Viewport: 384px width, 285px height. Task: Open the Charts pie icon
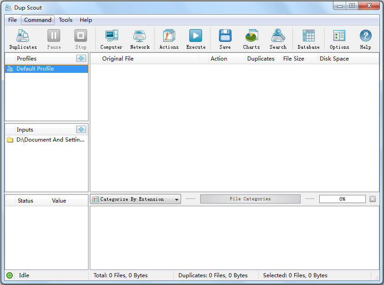(251, 39)
